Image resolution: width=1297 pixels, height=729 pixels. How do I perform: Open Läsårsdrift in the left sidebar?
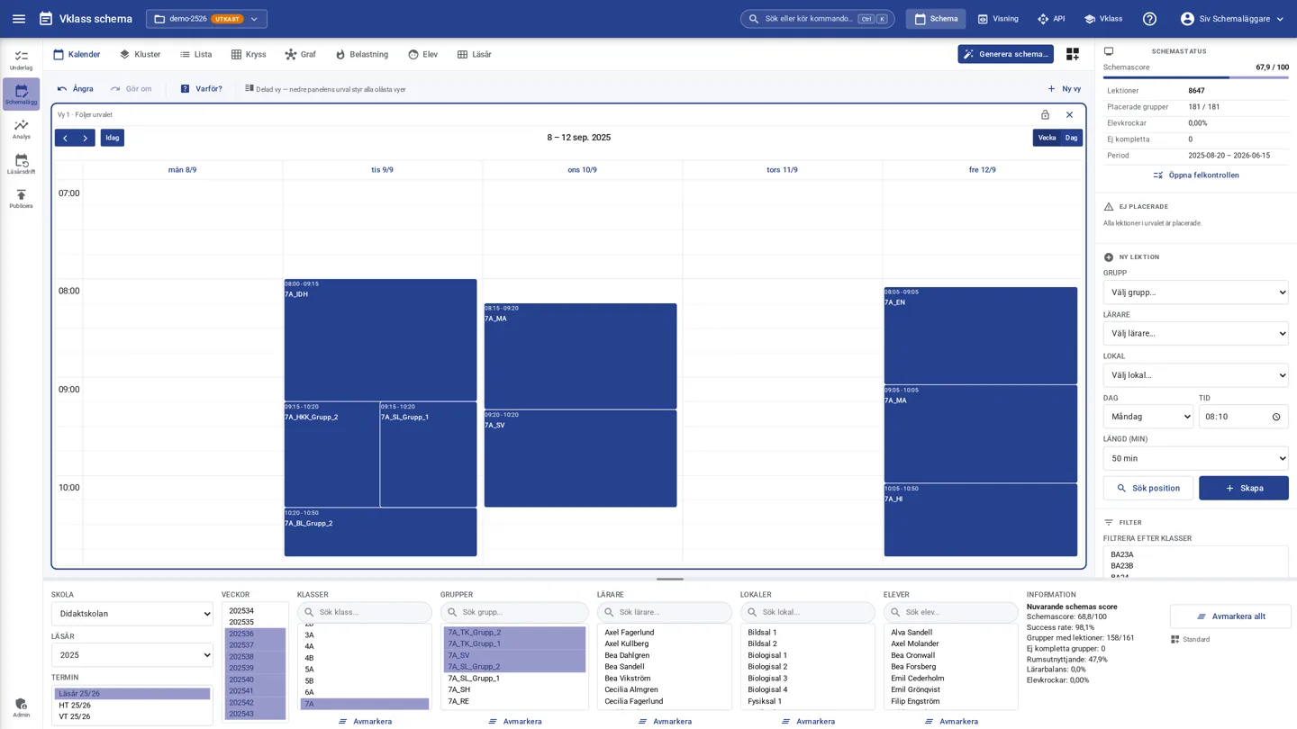(x=21, y=164)
